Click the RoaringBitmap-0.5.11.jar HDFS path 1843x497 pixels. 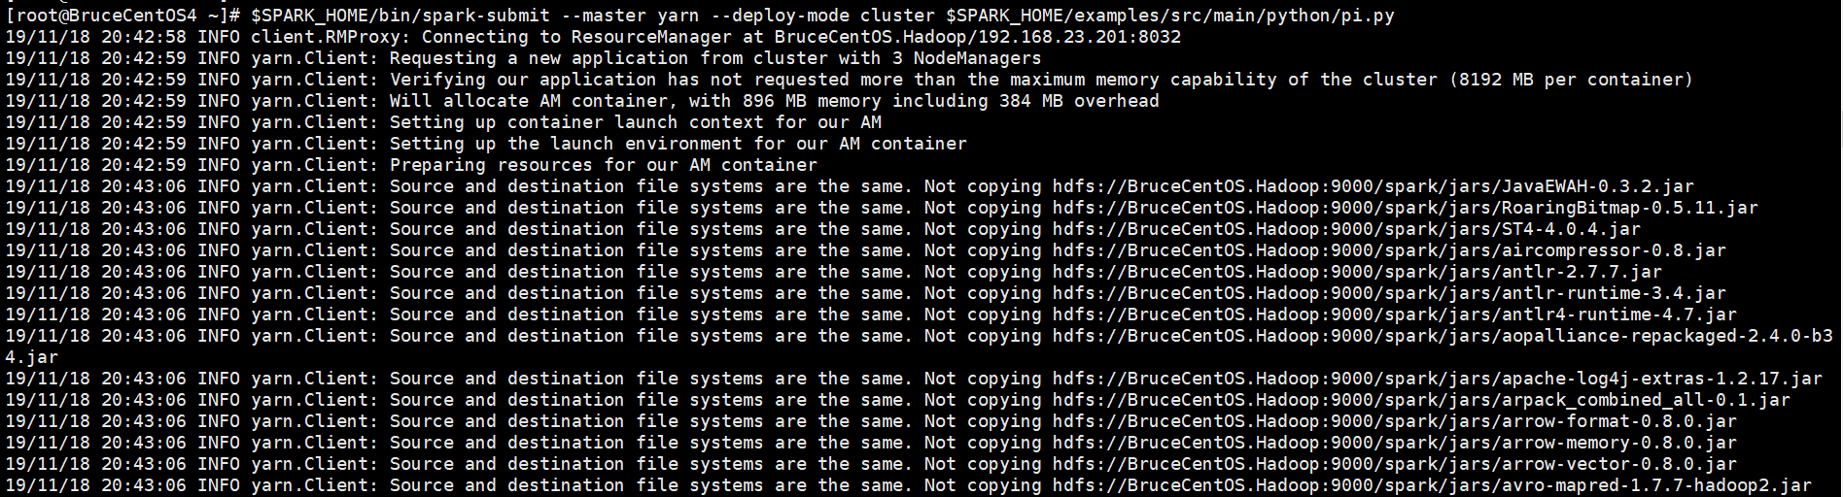[1405, 208]
